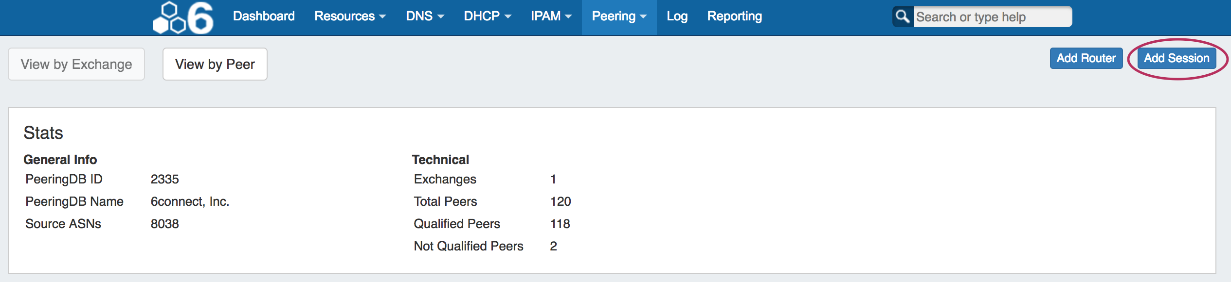Expand the Peering menu
This screenshot has width=1231, height=282.
coord(619,17)
